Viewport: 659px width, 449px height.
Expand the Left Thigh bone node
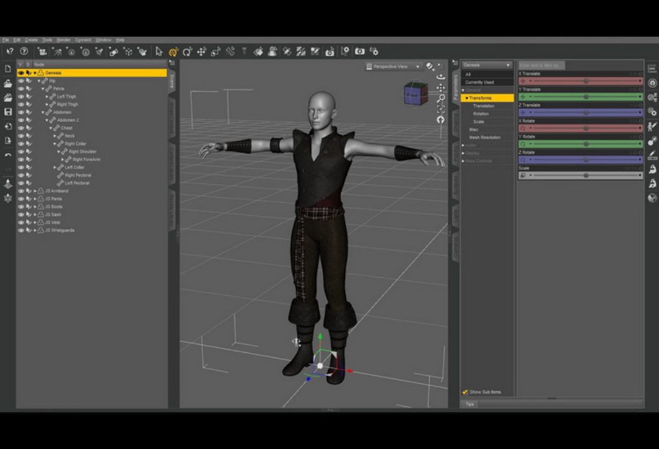coord(48,97)
